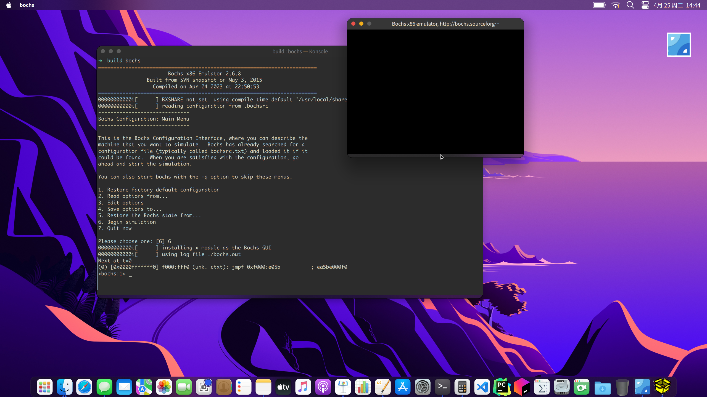
Task: Open Control Center in menu bar
Action: click(x=645, y=5)
